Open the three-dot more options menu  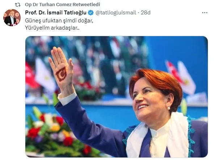coord(205,13)
